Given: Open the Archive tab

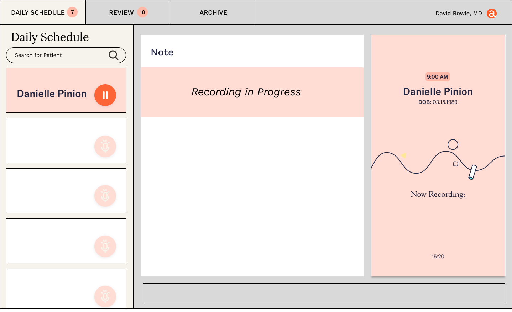Looking at the screenshot, I should 213,12.
